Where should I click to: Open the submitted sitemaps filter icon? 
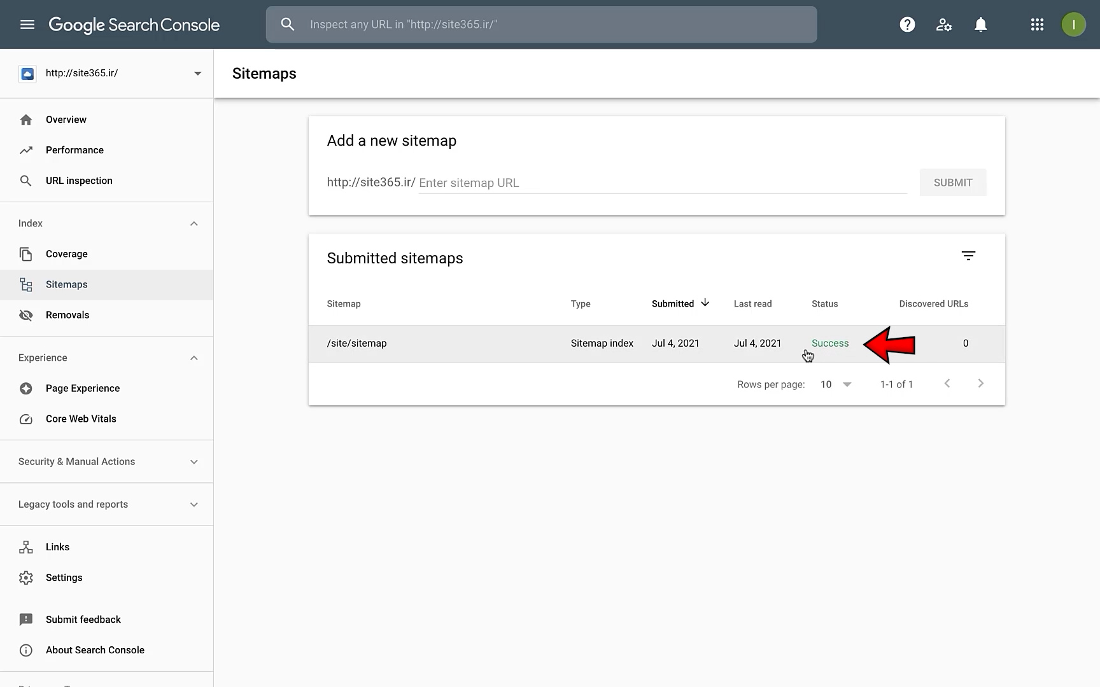tap(968, 256)
